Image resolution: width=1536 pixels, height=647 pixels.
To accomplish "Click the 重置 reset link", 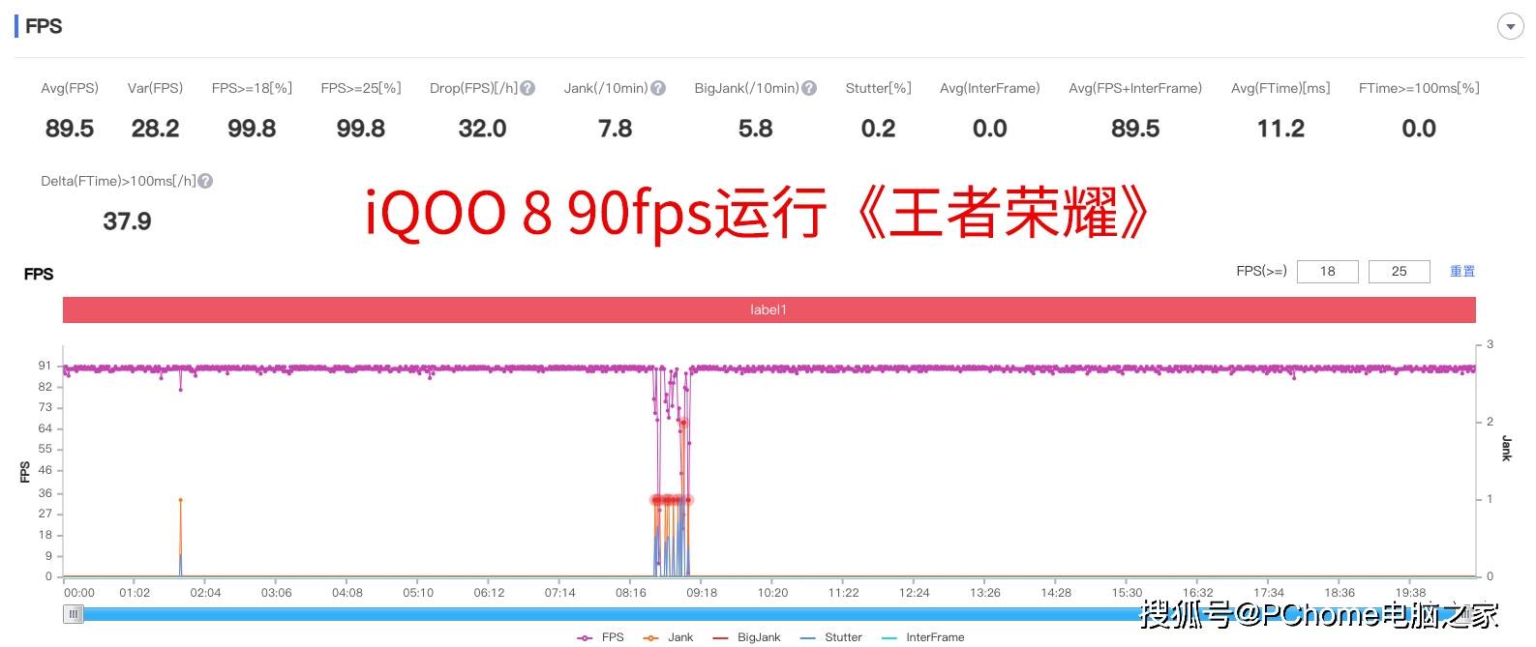I will (1462, 272).
